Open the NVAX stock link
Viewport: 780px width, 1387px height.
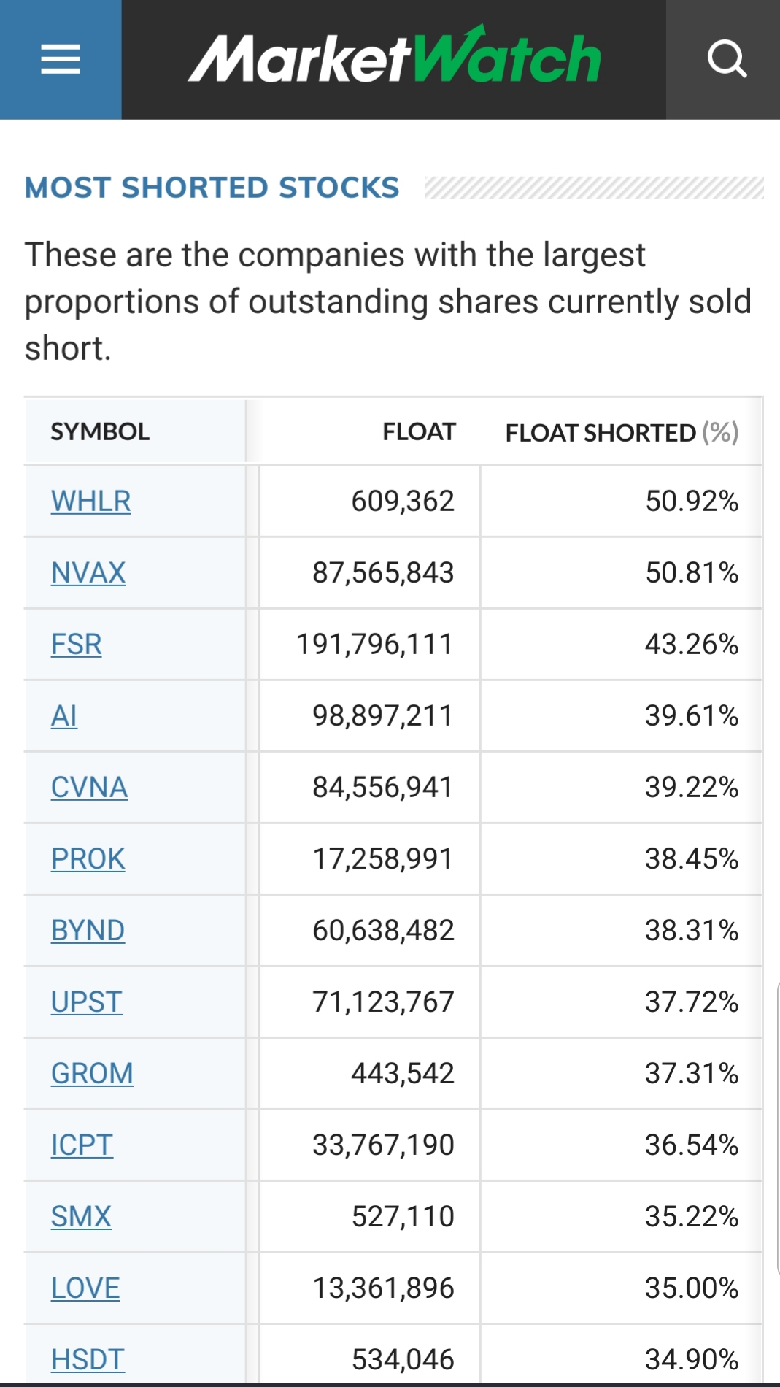pyautogui.click(x=88, y=572)
